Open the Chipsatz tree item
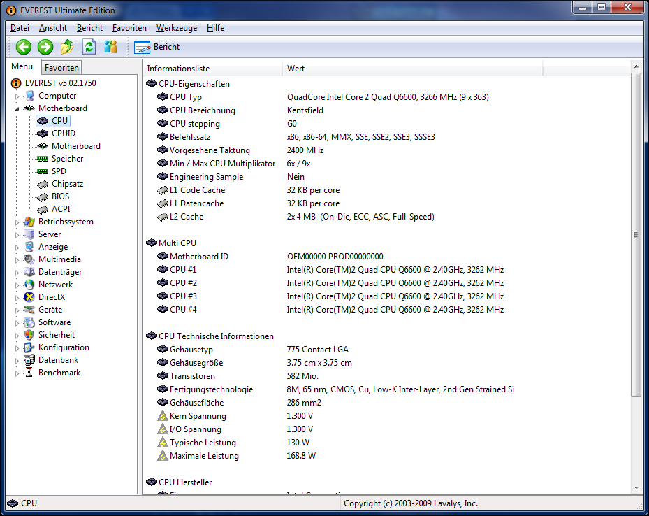 point(67,183)
